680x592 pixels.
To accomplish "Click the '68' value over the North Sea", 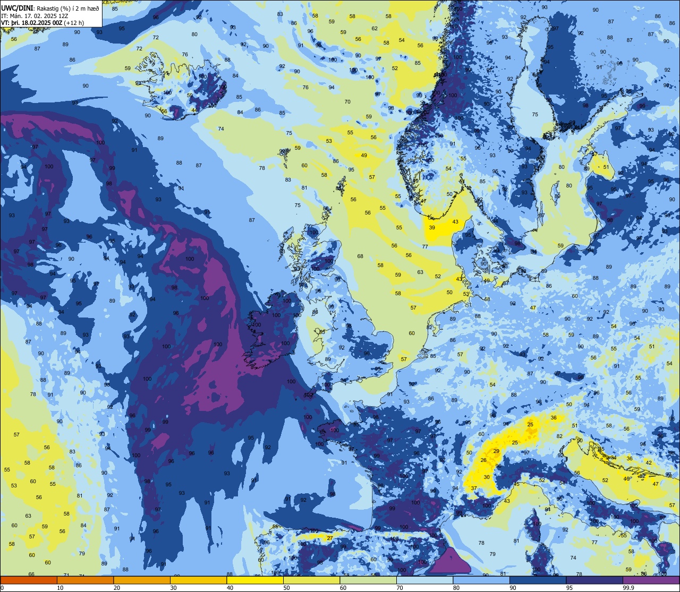I will [360, 256].
